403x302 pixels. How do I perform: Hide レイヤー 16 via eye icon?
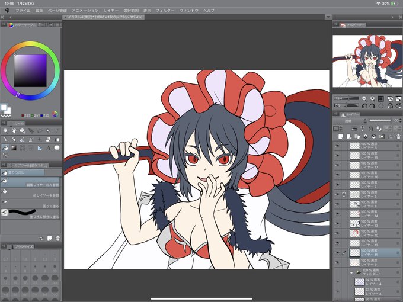pyautogui.click(x=337, y=175)
